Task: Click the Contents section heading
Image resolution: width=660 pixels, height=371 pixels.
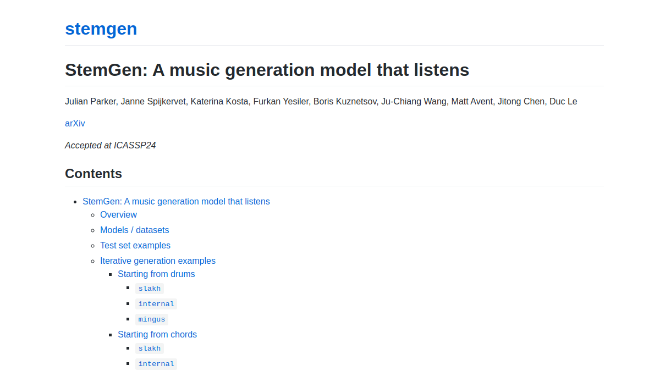Action: tap(94, 174)
